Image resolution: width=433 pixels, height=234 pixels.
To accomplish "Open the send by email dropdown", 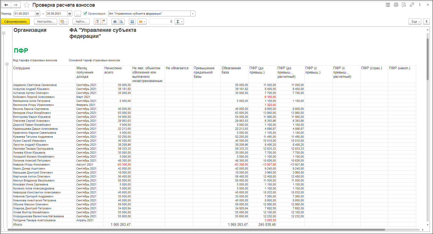I will pyautogui.click(x=142, y=22).
